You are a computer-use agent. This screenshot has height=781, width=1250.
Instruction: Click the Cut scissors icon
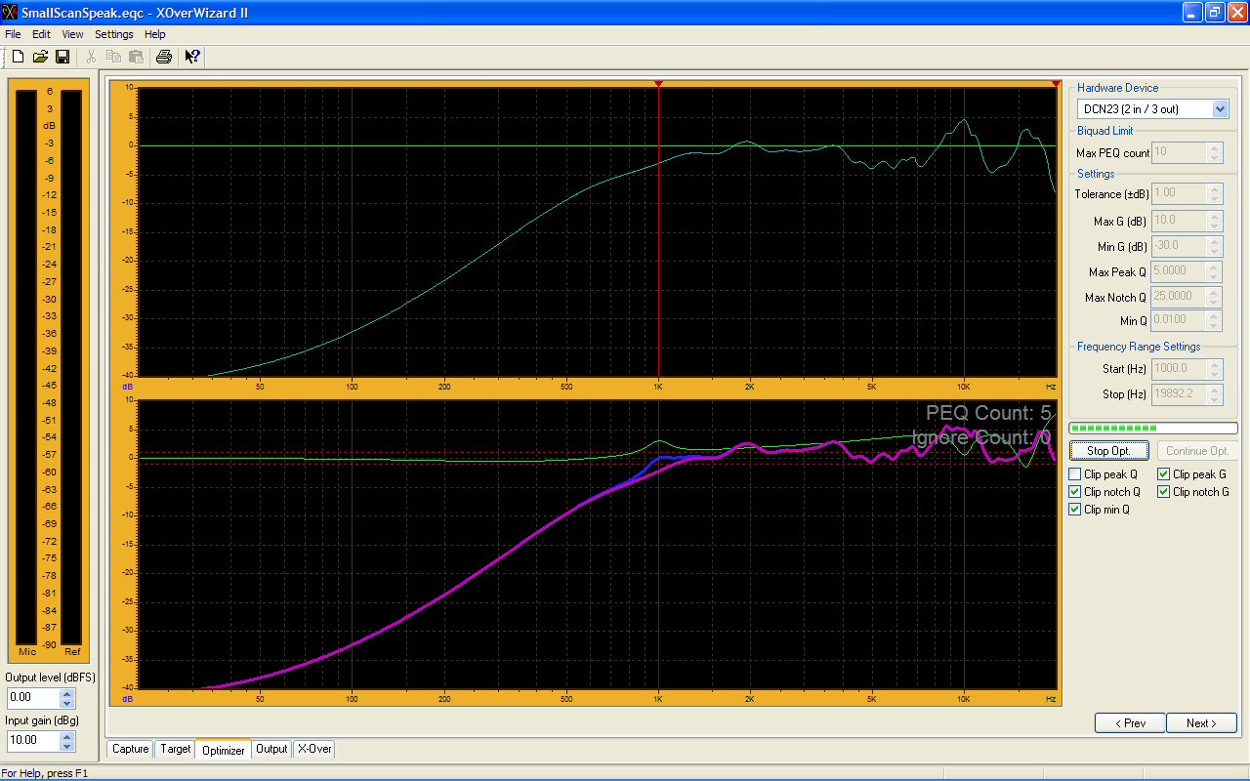(x=92, y=57)
